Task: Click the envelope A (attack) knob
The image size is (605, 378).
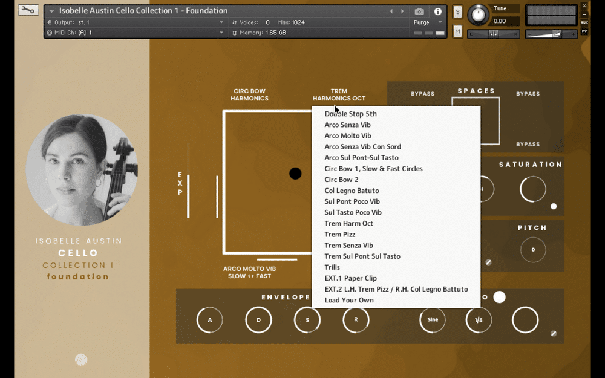Action: 209,320
